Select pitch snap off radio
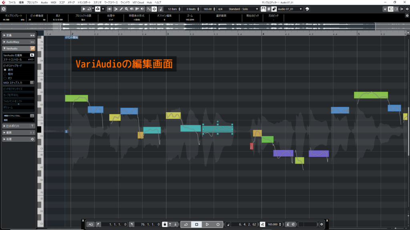This screenshot has width=410, height=230. click(5, 78)
